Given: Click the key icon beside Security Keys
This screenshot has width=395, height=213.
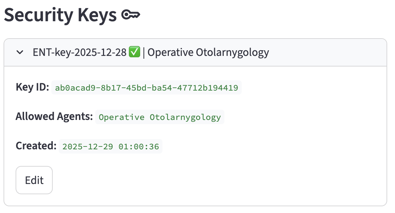Looking at the screenshot, I should (x=131, y=15).
